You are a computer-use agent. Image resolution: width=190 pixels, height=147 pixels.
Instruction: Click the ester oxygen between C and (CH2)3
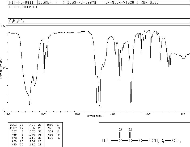pyautogui.click(x=141, y=141)
